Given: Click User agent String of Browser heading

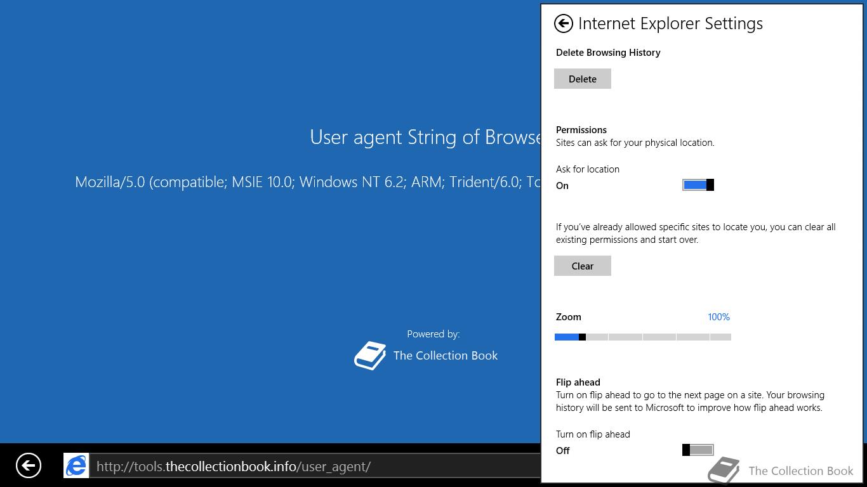Looking at the screenshot, I should [425, 137].
